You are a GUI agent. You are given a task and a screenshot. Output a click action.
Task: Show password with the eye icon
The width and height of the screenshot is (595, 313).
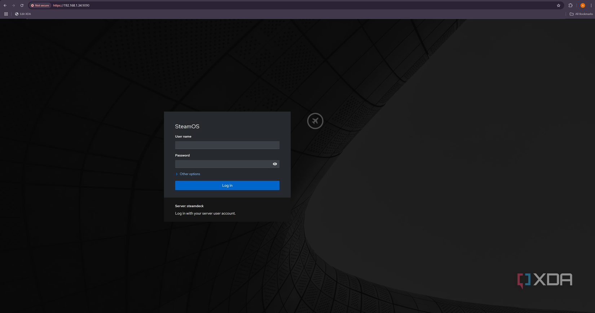click(x=275, y=164)
